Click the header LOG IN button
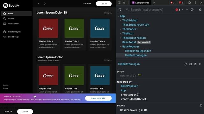204x114 pixels. click(104, 3)
